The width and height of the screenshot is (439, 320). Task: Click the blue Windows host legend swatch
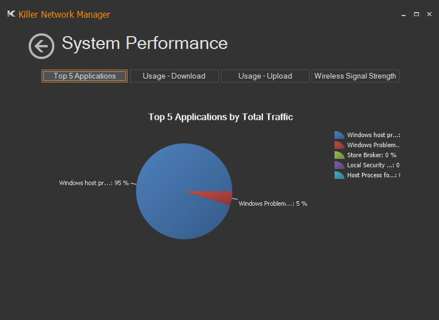[339, 135]
